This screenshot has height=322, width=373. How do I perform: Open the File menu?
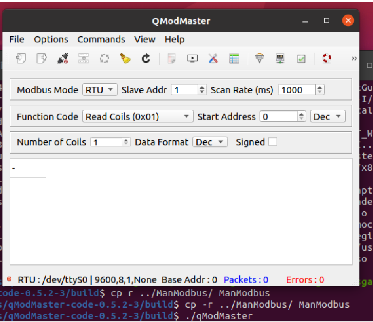[17, 40]
